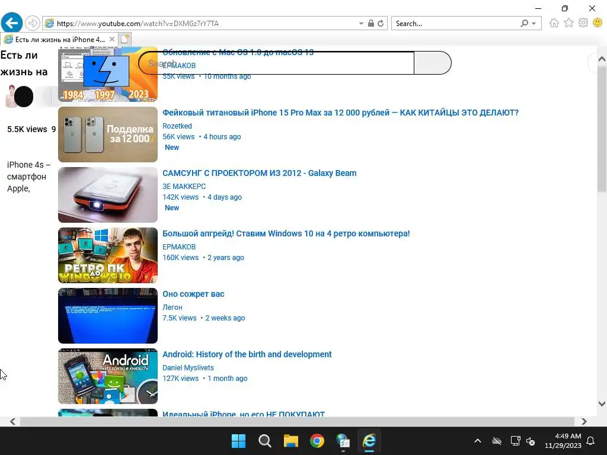
Task: Click the OneDrive cloud tray icon
Action: tap(497, 441)
